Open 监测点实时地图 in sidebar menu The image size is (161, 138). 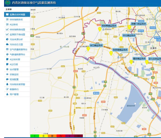coord(17,14)
